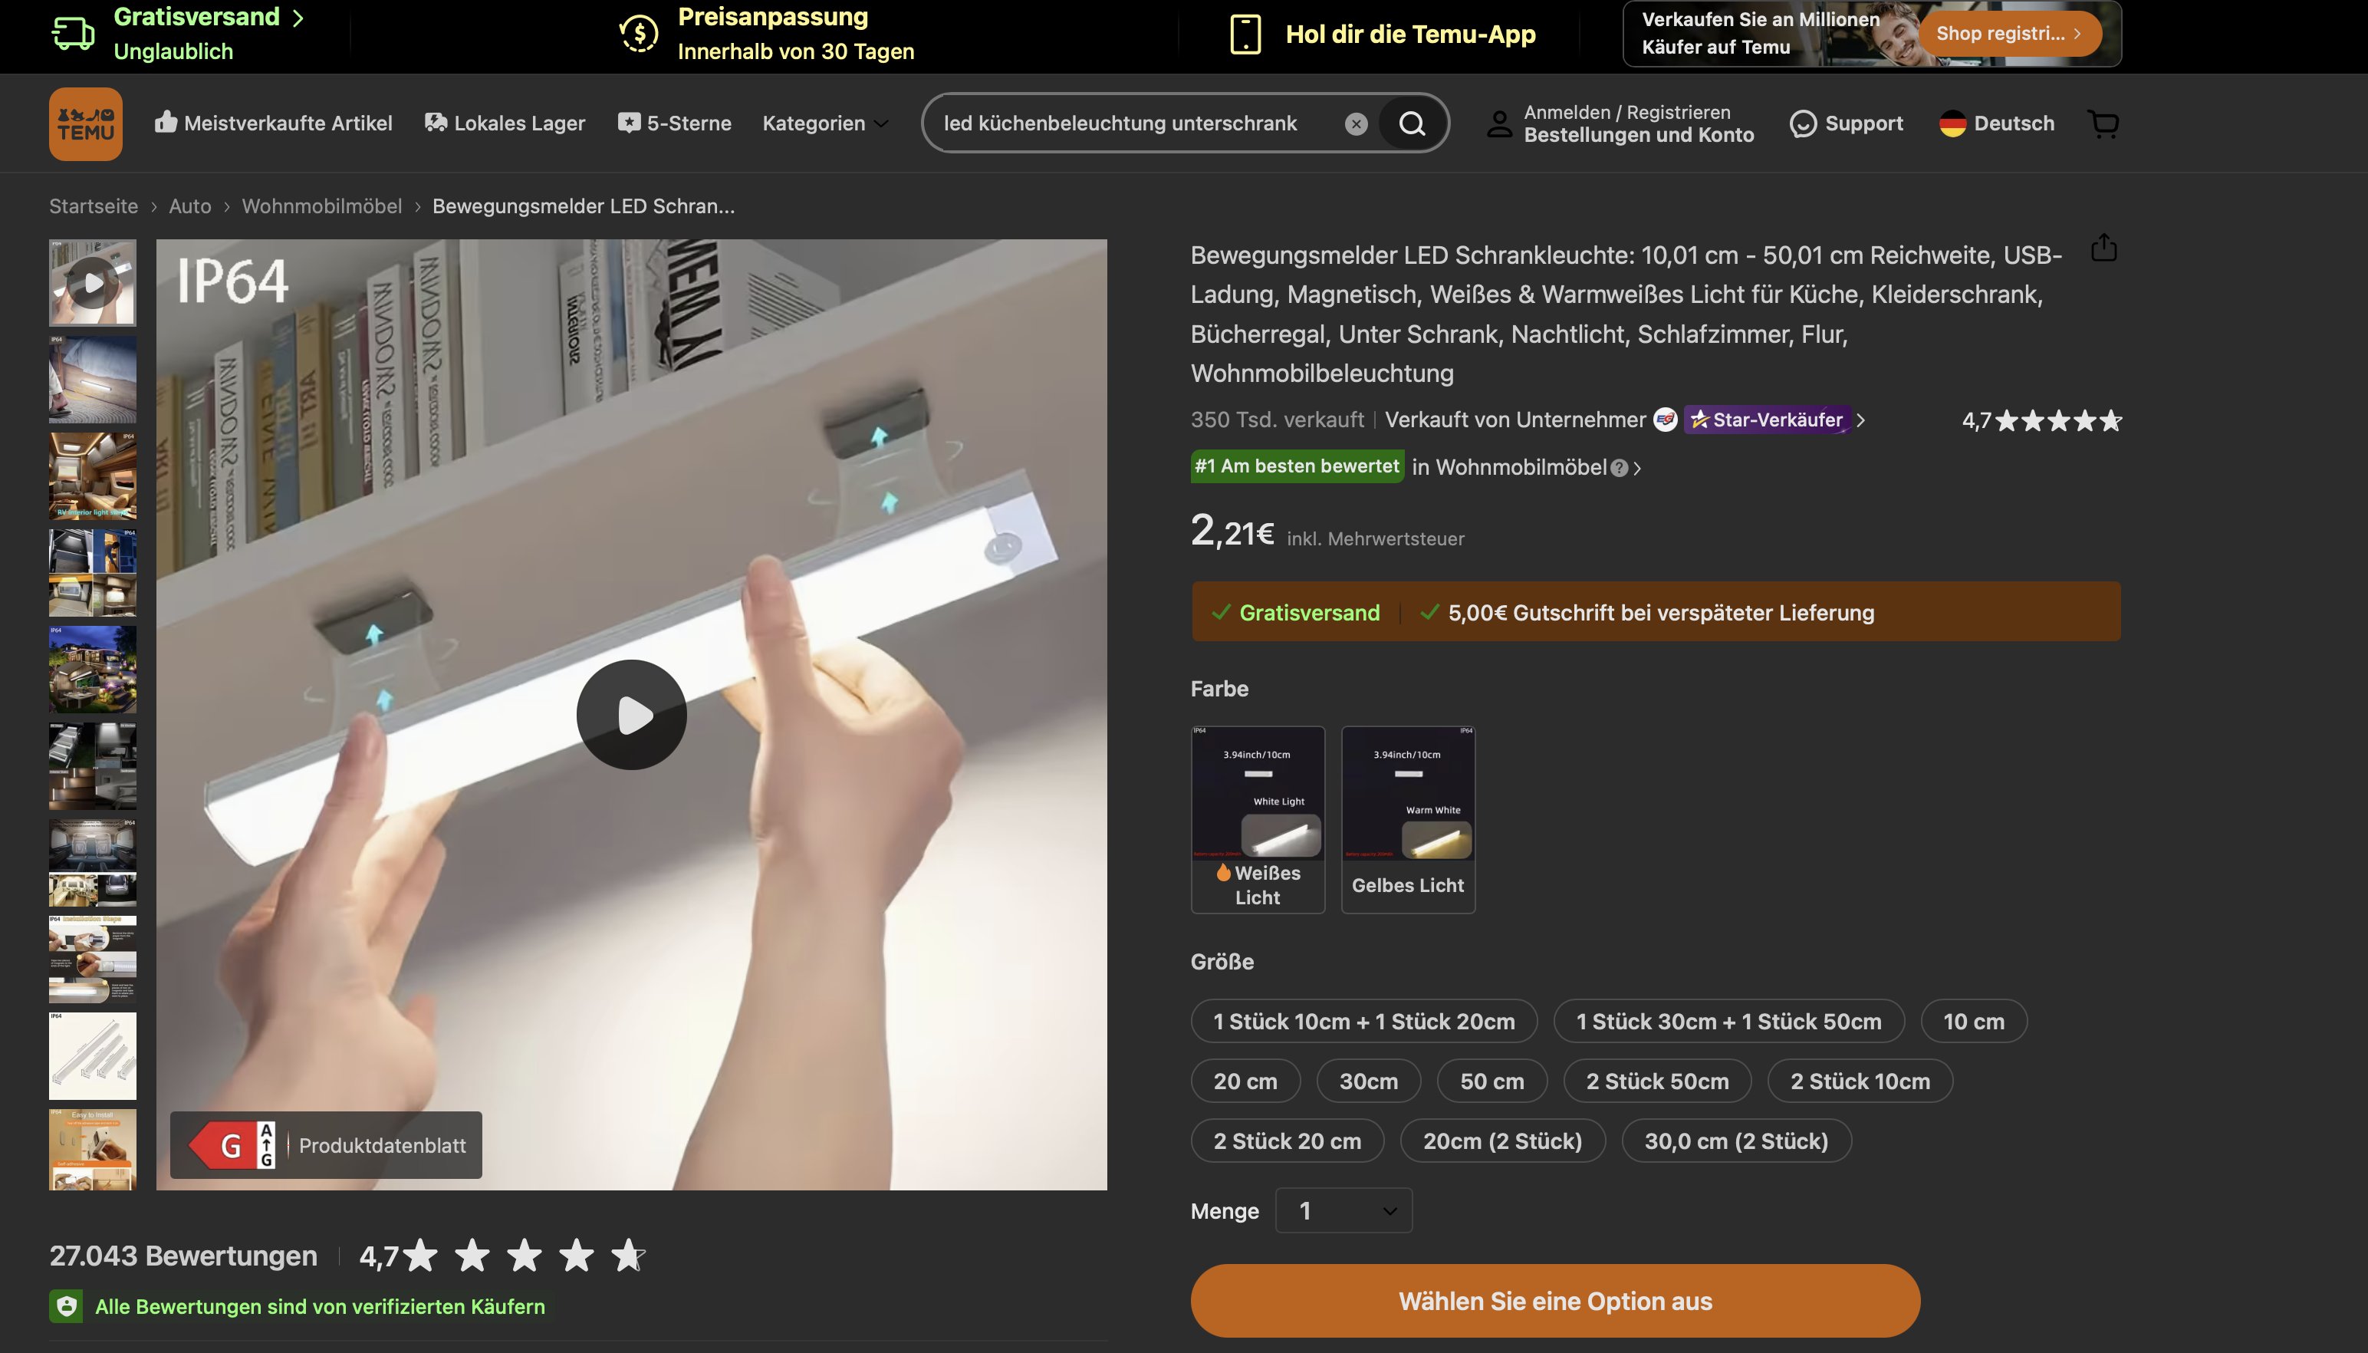The width and height of the screenshot is (2368, 1353).
Task: Clear the search field text
Action: (x=1356, y=123)
